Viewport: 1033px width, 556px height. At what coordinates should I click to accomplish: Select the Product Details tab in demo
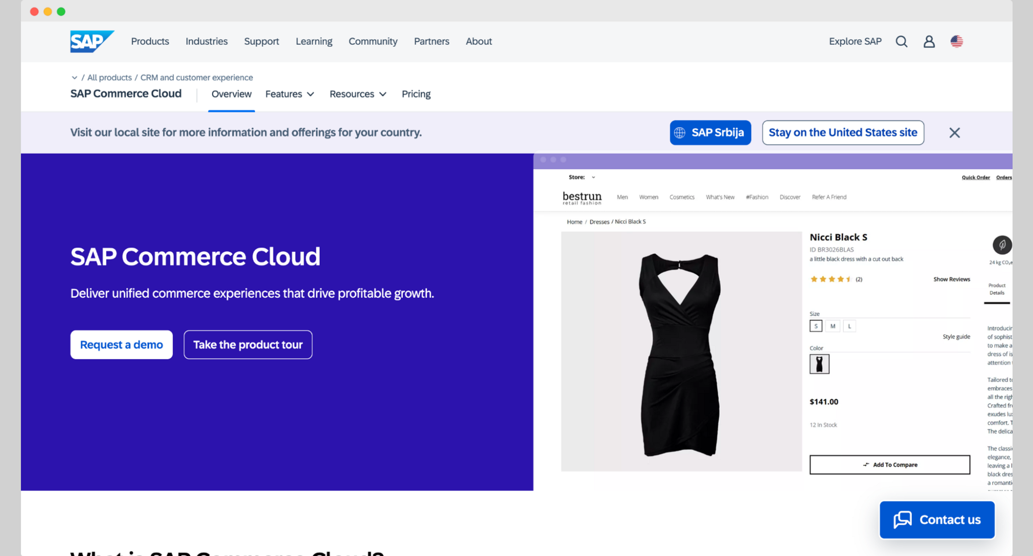[997, 289]
